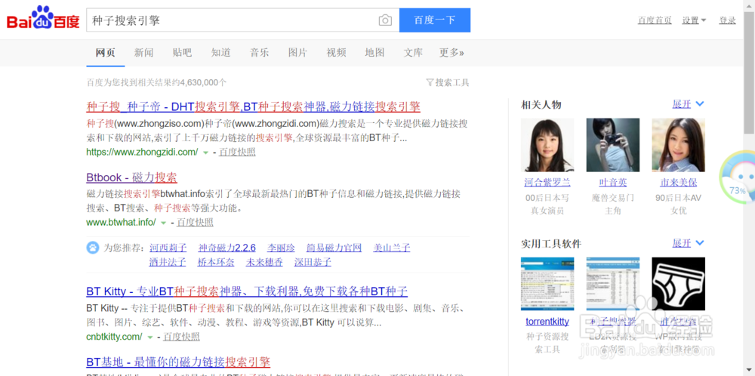Click the Baidu logo
Screen dimensions: 755x376
(x=43, y=18)
